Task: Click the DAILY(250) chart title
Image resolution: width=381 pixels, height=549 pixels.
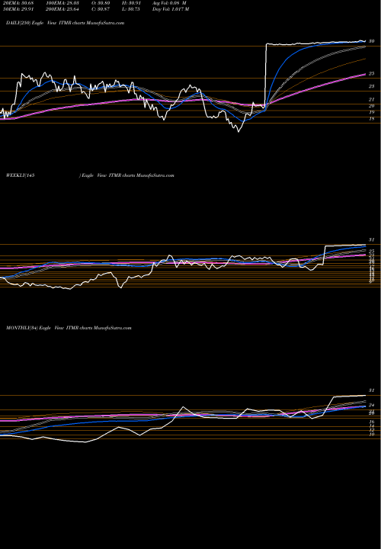Action: click(65, 23)
